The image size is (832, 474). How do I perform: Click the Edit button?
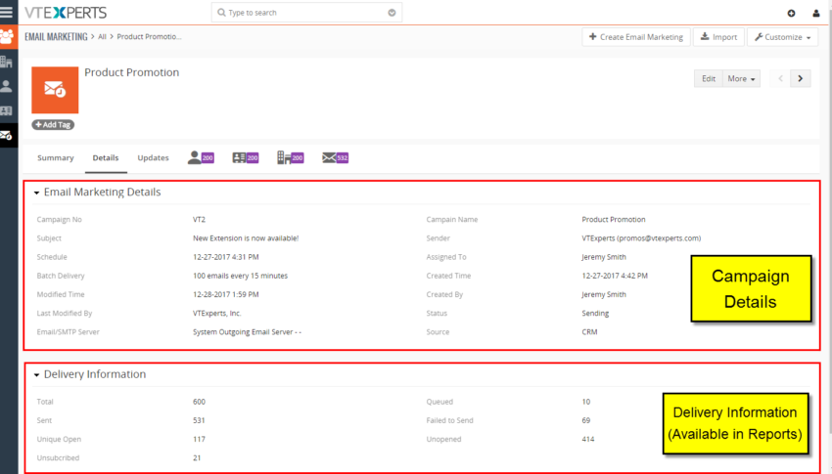coord(709,78)
